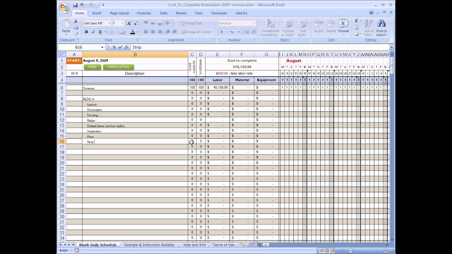The height and width of the screenshot is (254, 452).
Task: Toggle Italic formatting
Action: click(x=93, y=32)
